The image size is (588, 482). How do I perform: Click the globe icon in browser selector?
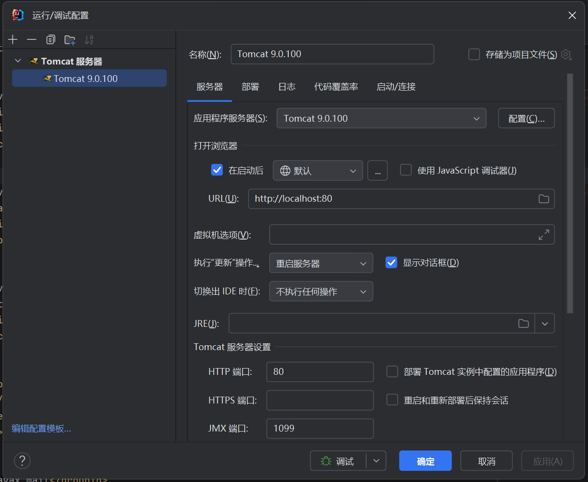pos(285,171)
